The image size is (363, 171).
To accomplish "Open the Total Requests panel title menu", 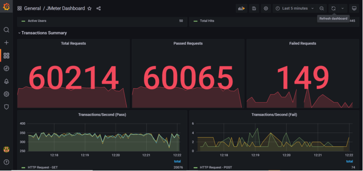I will tap(73, 43).
